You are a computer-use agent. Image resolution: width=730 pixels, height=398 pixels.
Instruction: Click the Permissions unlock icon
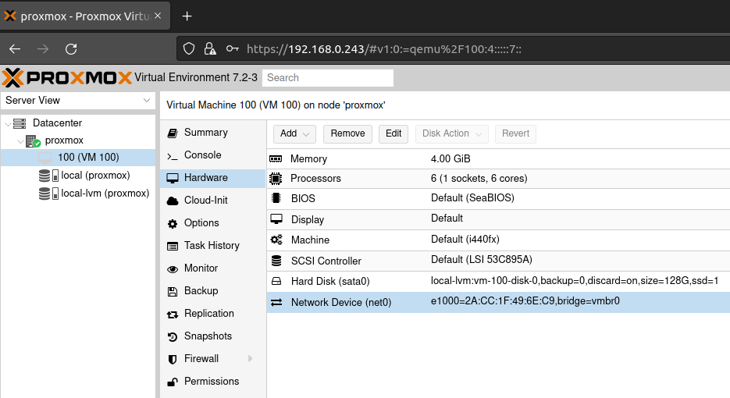point(173,382)
